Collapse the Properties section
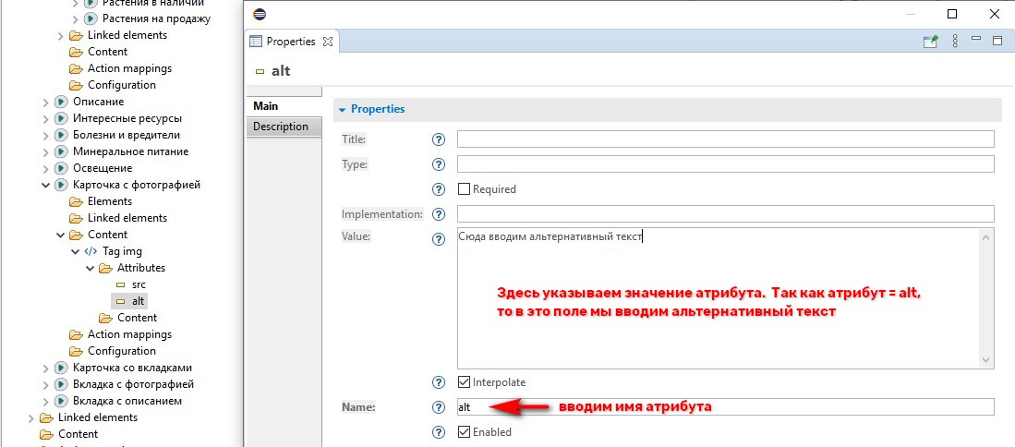This screenshot has width=1015, height=447. click(x=343, y=109)
